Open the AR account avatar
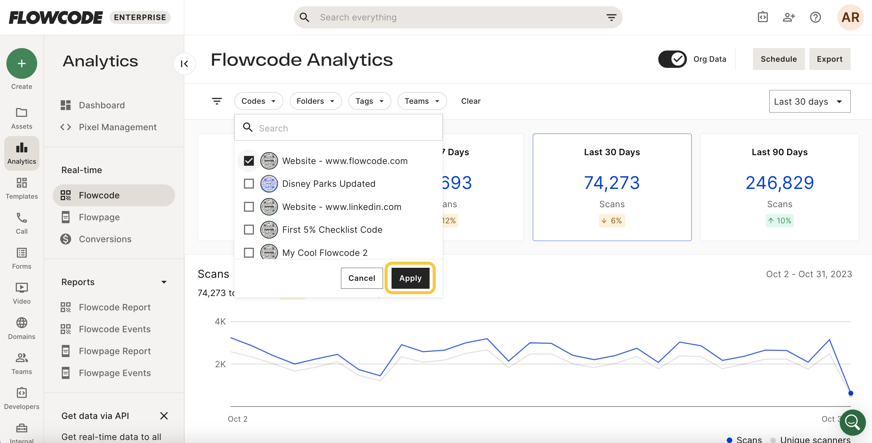 pyautogui.click(x=850, y=17)
